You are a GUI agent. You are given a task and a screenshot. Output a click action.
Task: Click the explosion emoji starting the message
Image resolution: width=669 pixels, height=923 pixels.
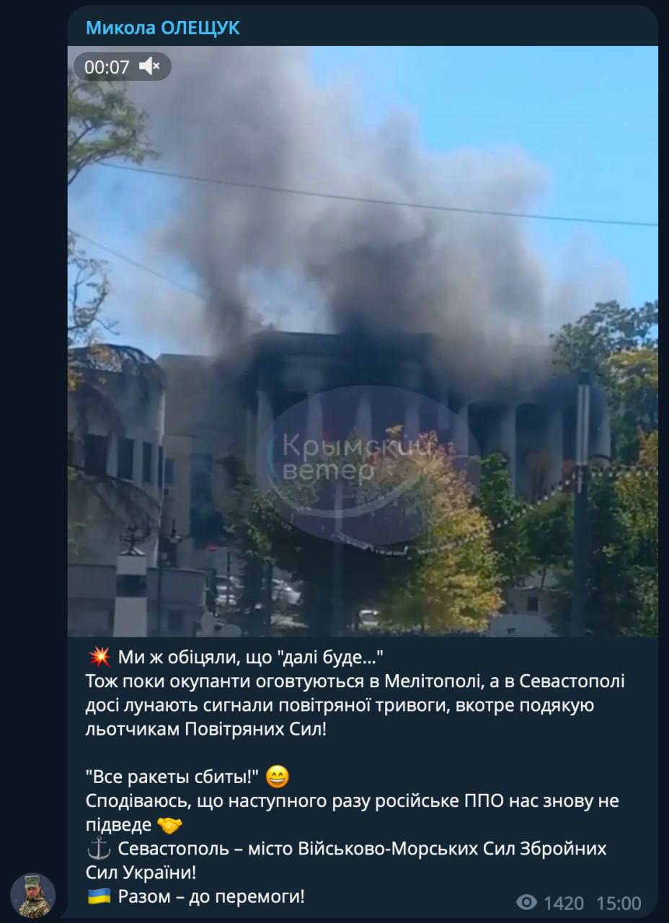tap(99, 658)
